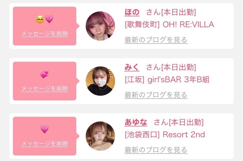Click the OH! RE:VILLA shop name
Image resolution: width=243 pixels, height=161 pixels.
188,24
